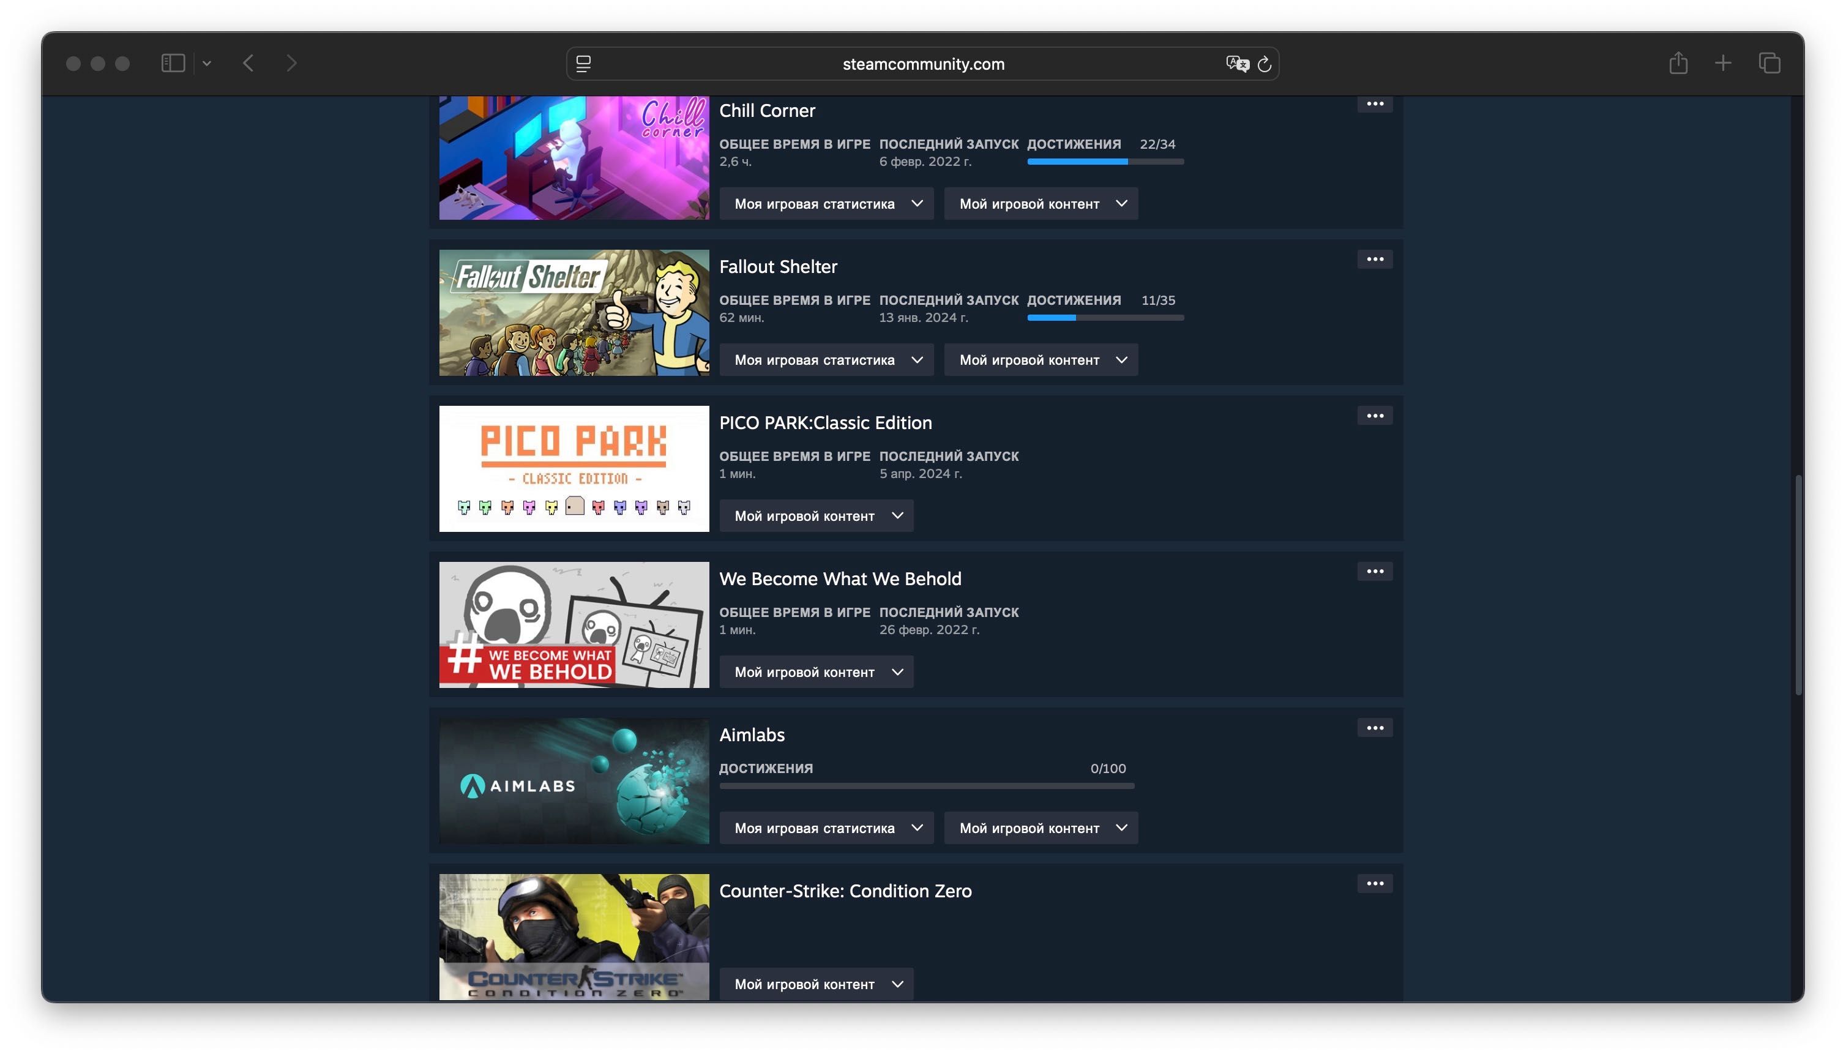Open more options for Aimlabs
Screen dimensions: 1846x1054
[1375, 728]
